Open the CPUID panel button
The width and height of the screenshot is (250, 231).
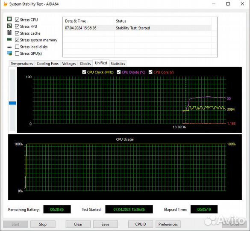(x=141, y=224)
